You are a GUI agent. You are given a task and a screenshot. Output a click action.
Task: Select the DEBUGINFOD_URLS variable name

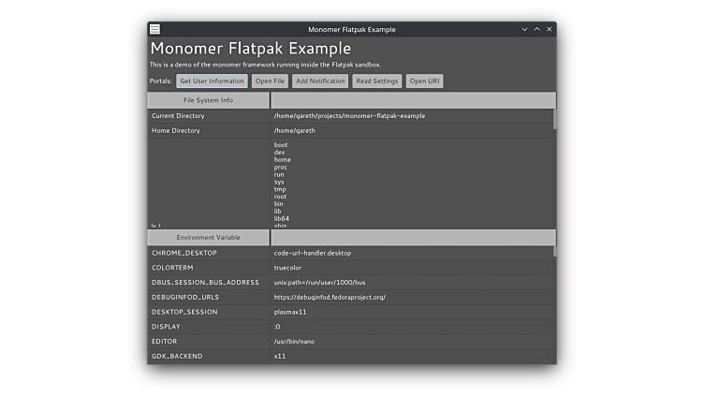(x=185, y=297)
